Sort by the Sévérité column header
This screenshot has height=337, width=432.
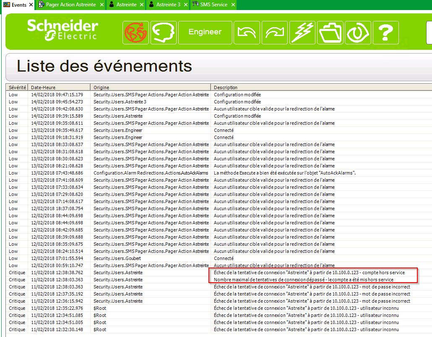click(x=17, y=87)
